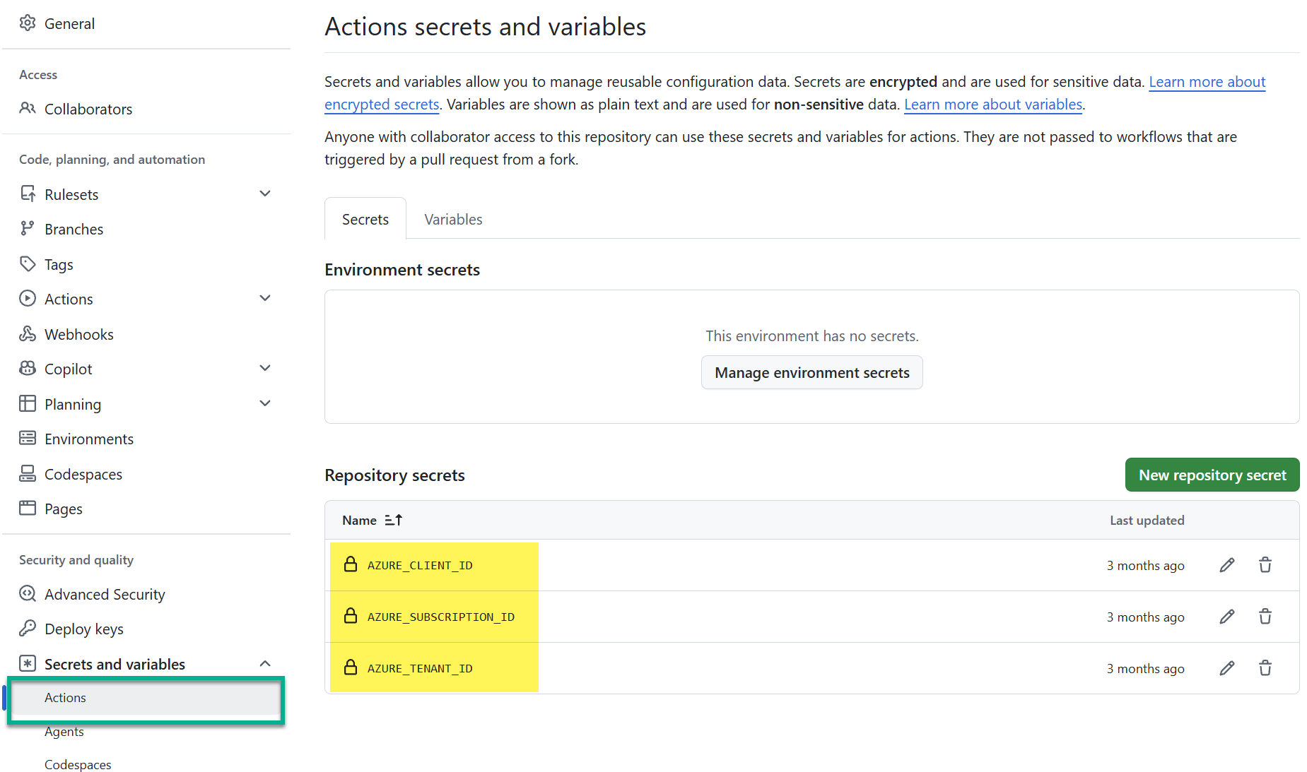Click Manage environment secrets button
The width and height of the screenshot is (1307, 772).
812,372
